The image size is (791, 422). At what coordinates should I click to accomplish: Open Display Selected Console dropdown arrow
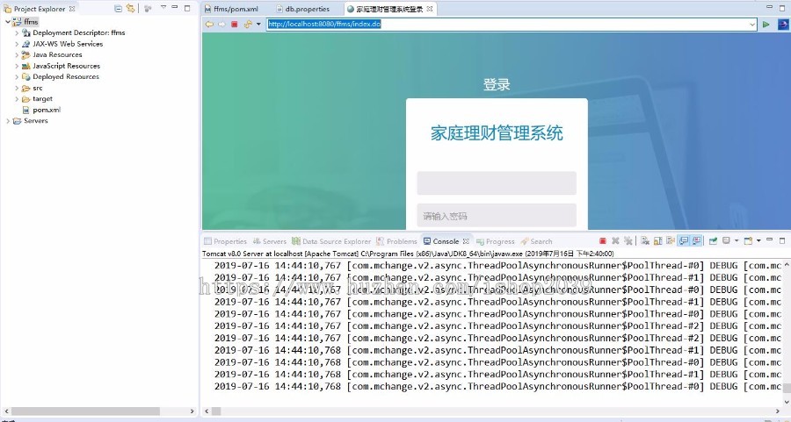[737, 240]
